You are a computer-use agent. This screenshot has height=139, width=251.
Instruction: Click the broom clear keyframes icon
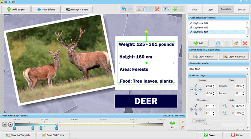tap(236, 43)
